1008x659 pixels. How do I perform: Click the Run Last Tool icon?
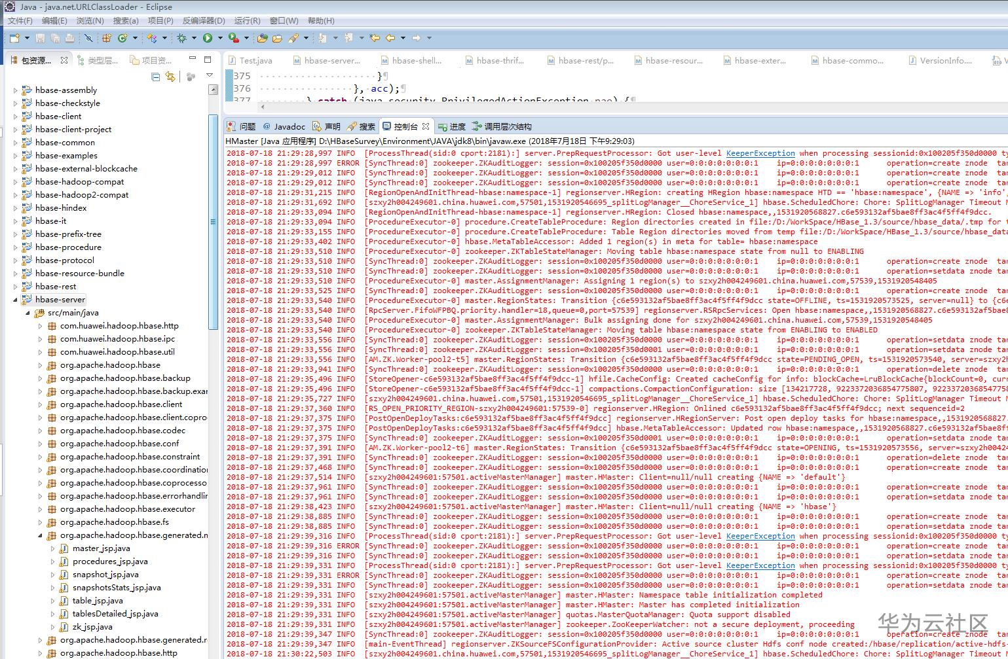tap(233, 39)
